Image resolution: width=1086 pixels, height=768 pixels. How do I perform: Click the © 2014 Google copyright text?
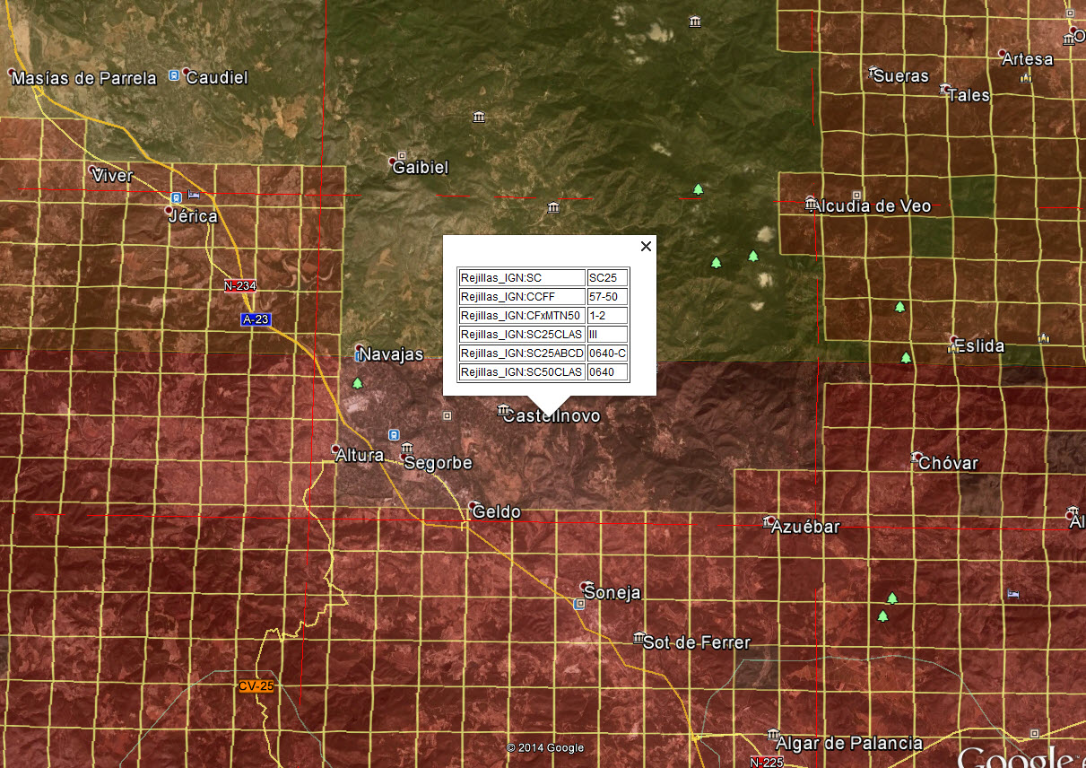click(x=544, y=747)
